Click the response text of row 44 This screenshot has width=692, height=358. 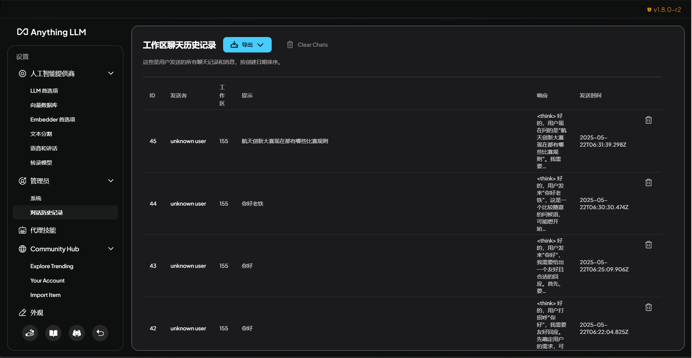tap(551, 204)
